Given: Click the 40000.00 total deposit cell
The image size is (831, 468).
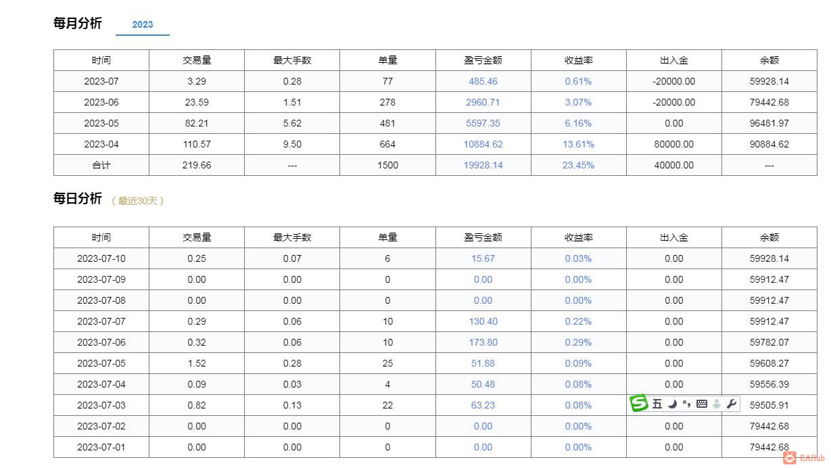Looking at the screenshot, I should pyautogui.click(x=674, y=165).
